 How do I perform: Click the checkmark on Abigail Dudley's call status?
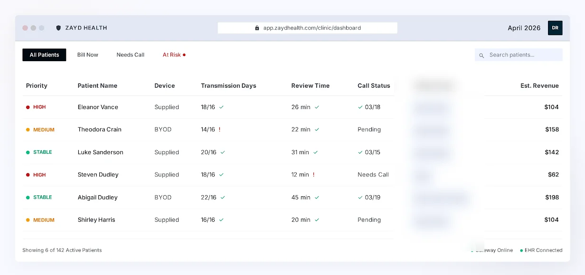[x=360, y=197]
